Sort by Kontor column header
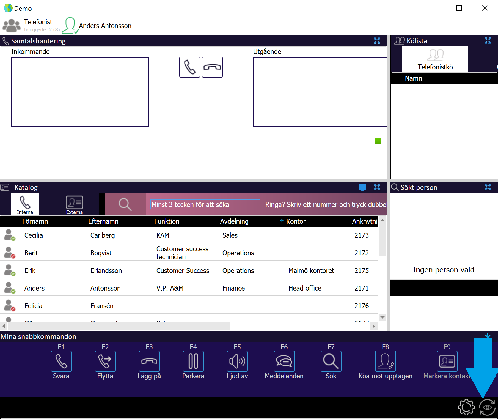Image resolution: width=498 pixels, height=419 pixels. pyautogui.click(x=296, y=221)
